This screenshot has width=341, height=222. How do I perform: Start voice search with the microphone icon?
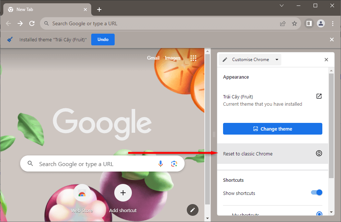point(160,164)
